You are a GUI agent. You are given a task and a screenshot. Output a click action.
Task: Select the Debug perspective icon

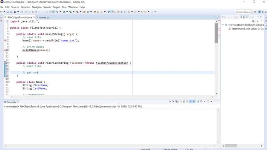point(263,12)
